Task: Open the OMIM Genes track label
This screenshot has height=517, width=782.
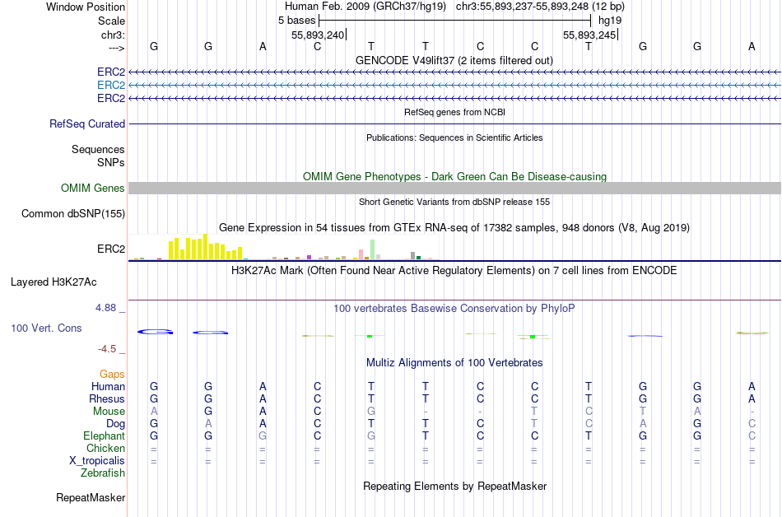Action: pyautogui.click(x=92, y=188)
